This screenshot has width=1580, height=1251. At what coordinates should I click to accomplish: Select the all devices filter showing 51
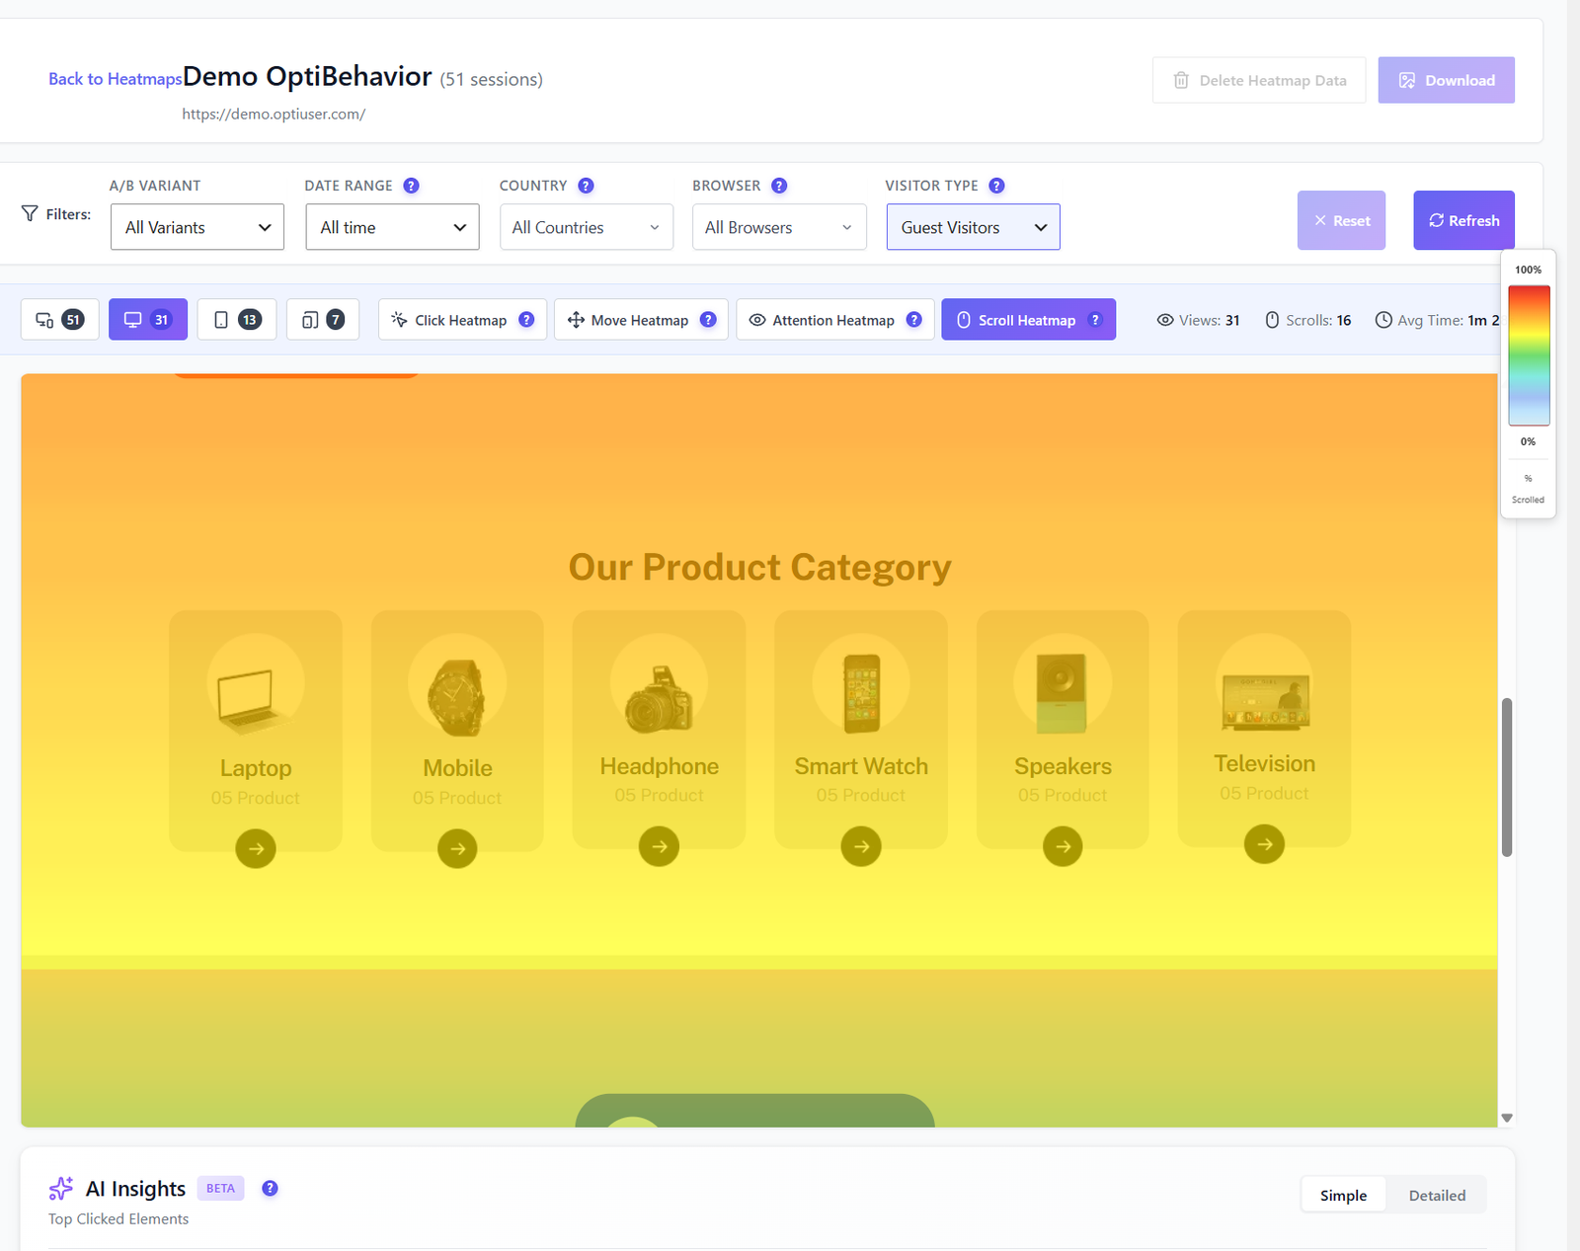(x=59, y=320)
